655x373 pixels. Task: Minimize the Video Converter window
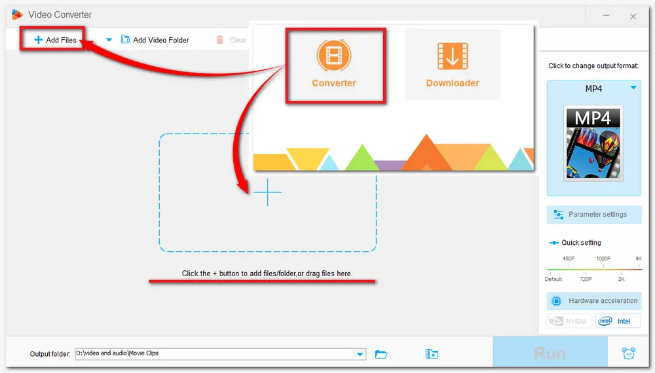[606, 16]
